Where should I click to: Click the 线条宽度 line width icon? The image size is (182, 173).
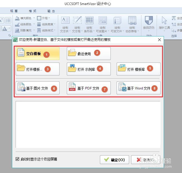pyautogui.click(x=39, y=24)
